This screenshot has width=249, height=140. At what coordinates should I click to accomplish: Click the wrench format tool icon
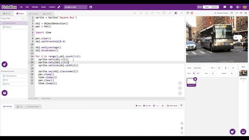tap(170, 13)
